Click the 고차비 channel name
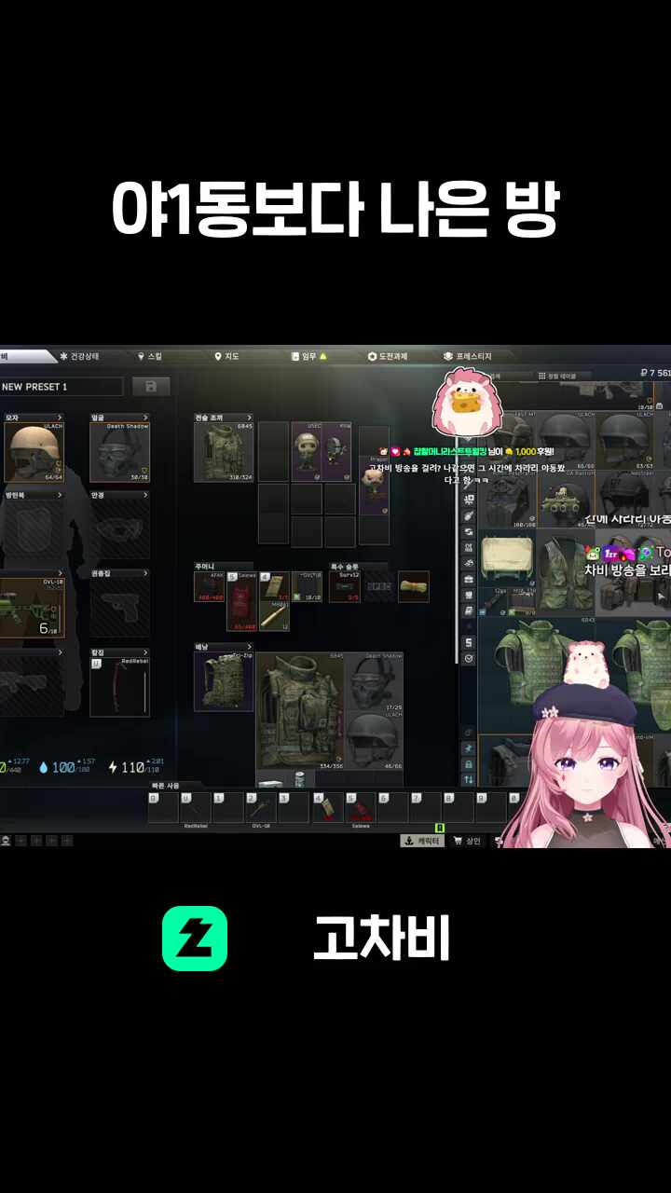671x1193 pixels. click(x=382, y=939)
